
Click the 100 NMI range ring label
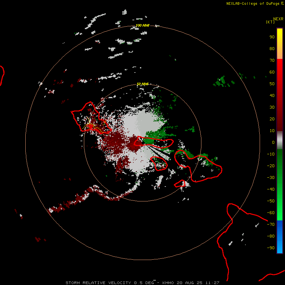pyautogui.click(x=142, y=25)
